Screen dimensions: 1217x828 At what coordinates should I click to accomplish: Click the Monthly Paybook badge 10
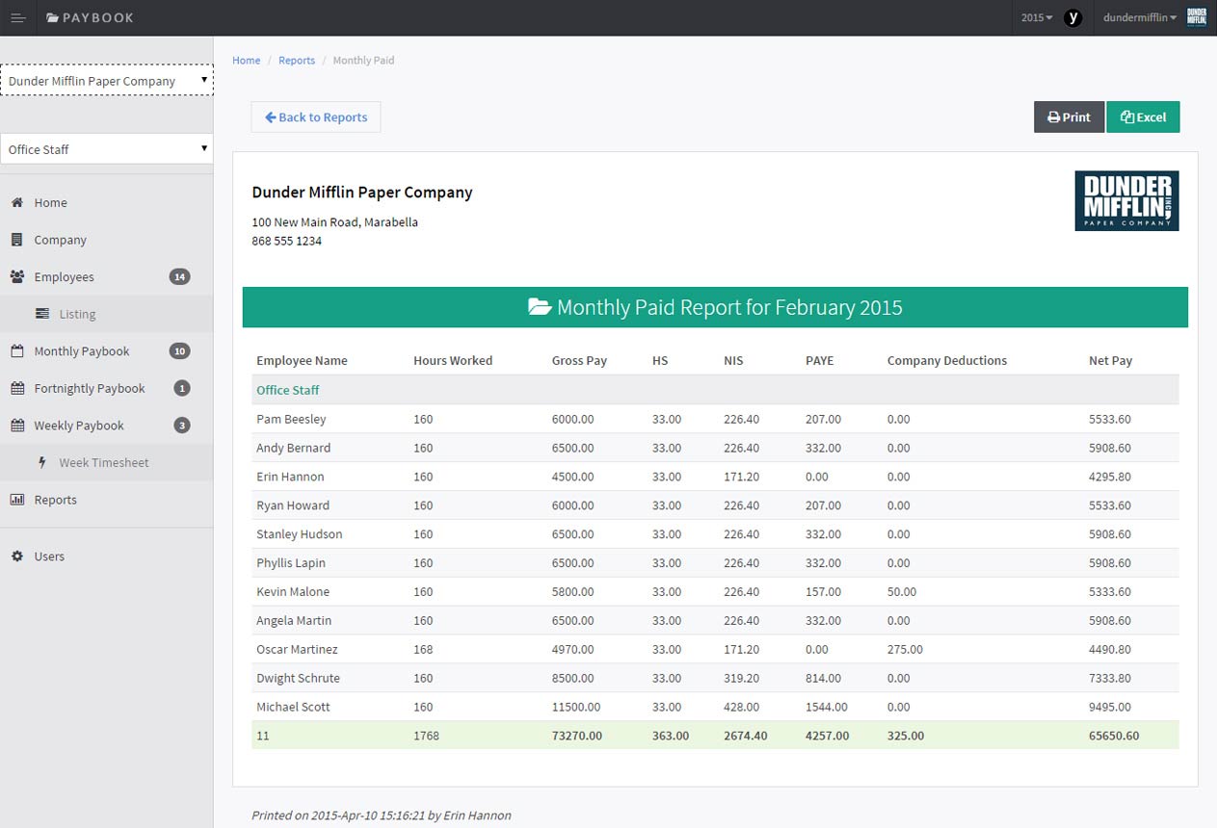179,351
